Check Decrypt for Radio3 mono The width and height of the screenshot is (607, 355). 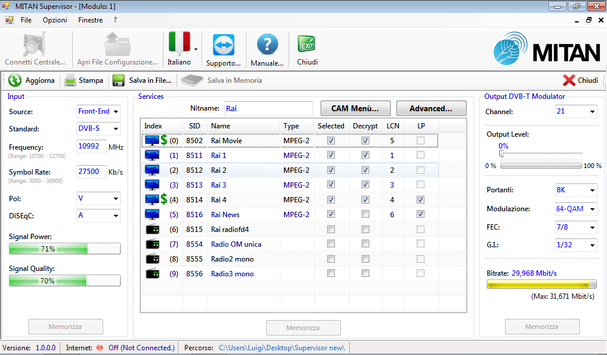point(365,273)
